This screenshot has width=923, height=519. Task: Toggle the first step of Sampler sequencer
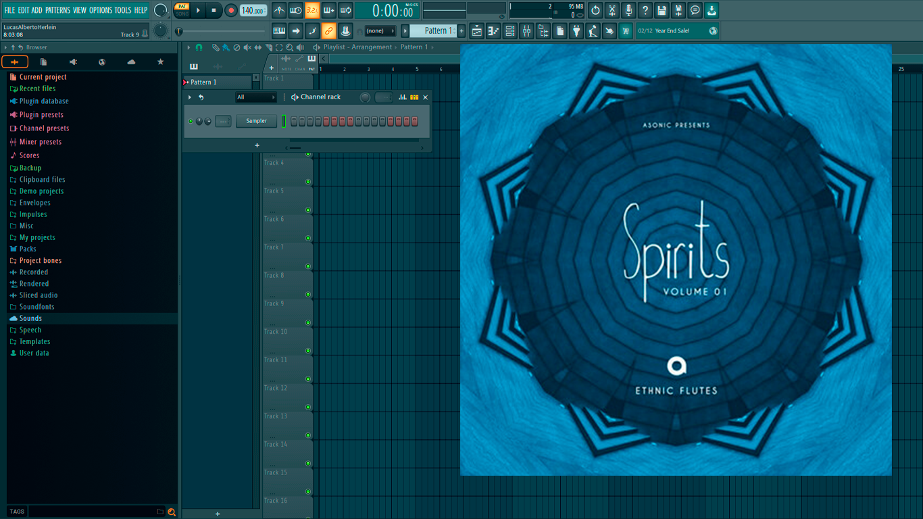pos(294,121)
